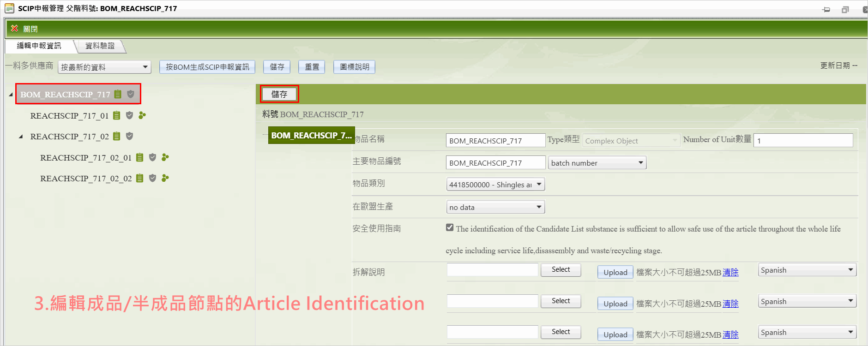Open first 拆解說明 Spanish language dropdown

pyautogui.click(x=807, y=270)
